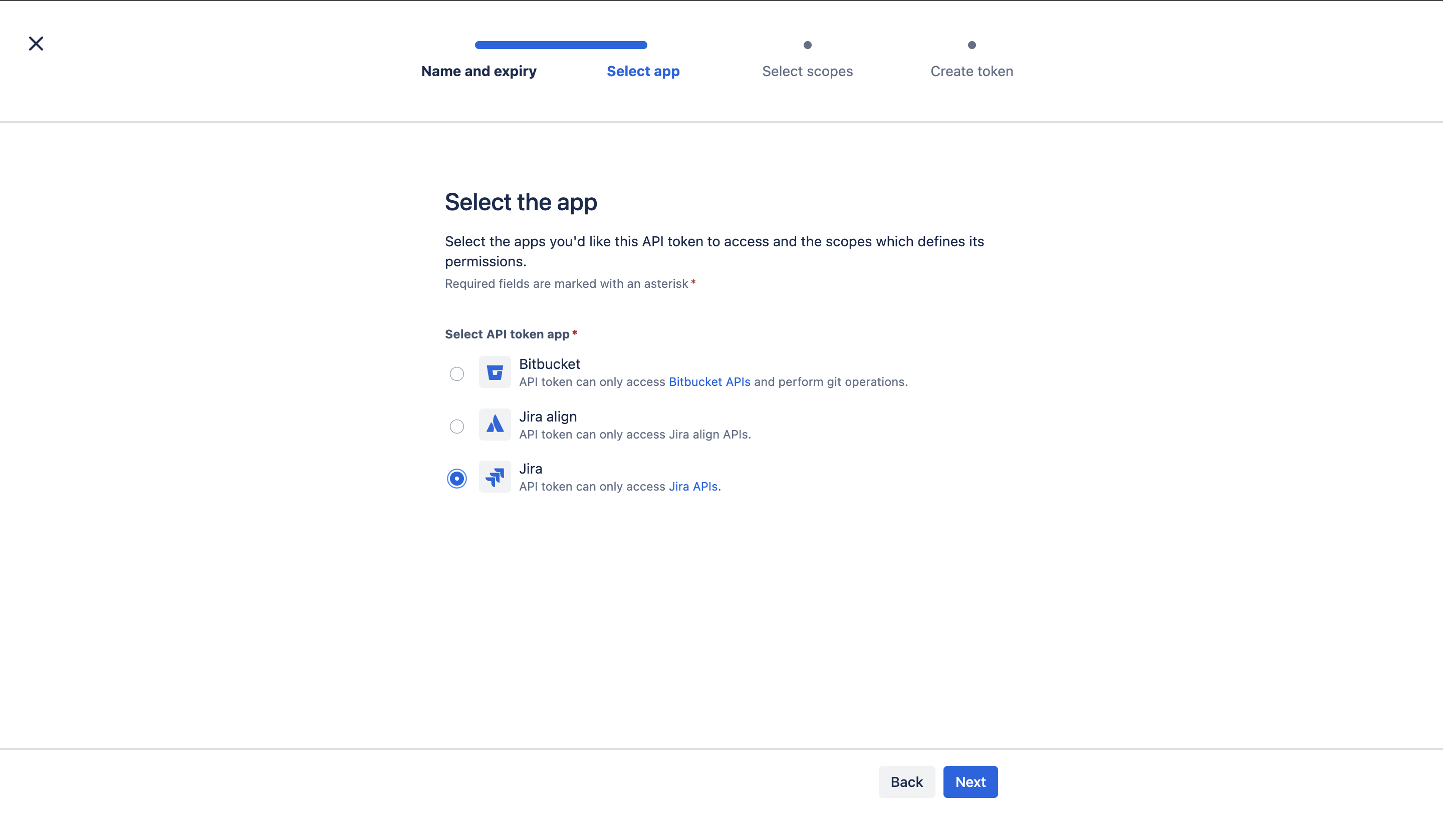Select the Jira align radio button

[456, 427]
